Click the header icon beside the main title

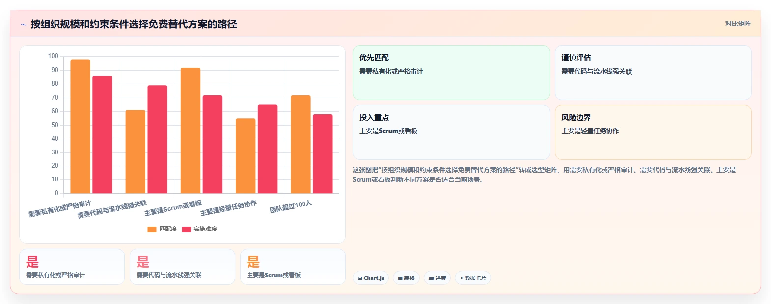23,25
